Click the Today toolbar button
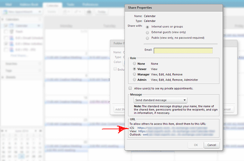This screenshot has width=244, height=161. 101,12
